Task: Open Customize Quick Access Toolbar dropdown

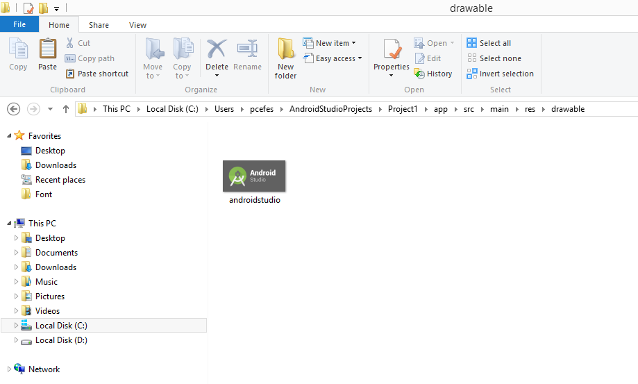Action: [x=56, y=8]
